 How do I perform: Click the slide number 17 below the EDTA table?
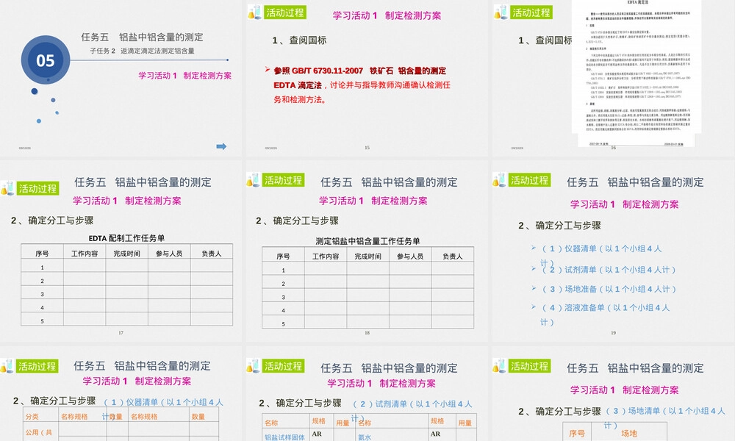[121, 333]
